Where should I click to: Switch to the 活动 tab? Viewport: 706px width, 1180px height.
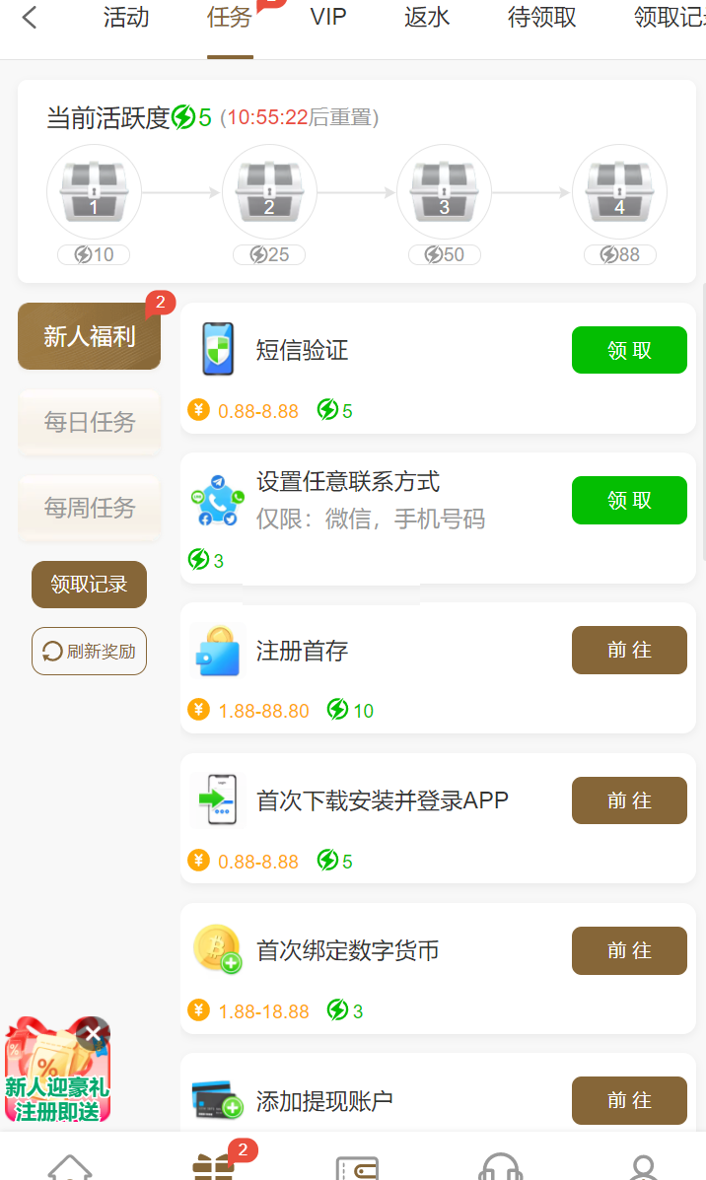coord(125,18)
